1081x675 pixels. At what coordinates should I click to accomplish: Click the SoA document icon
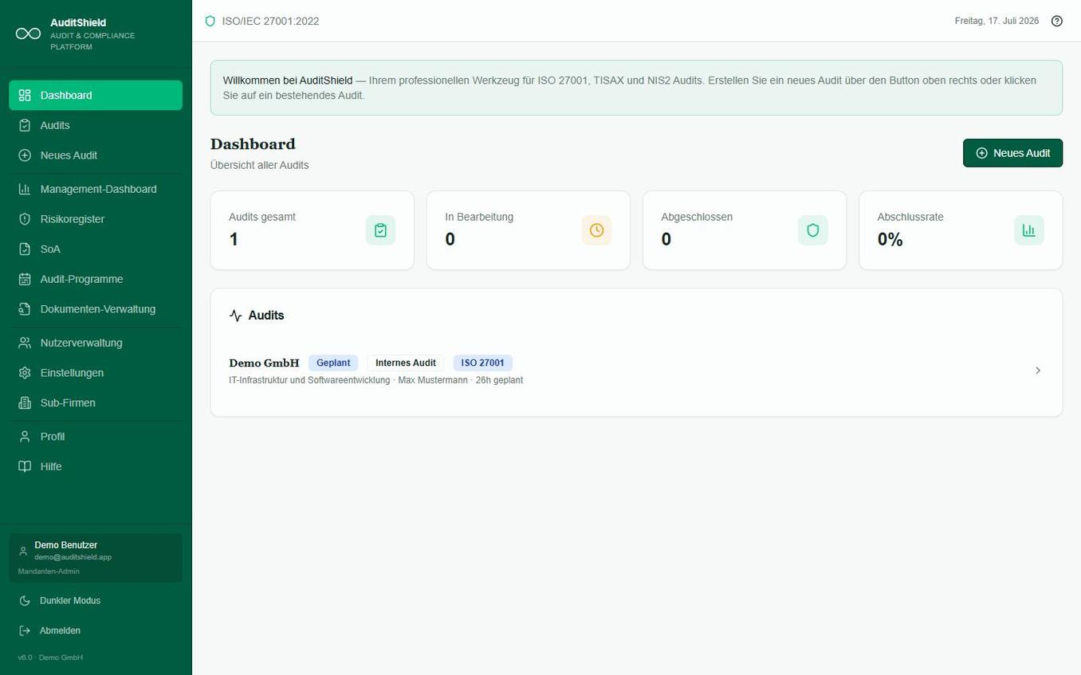[x=25, y=249]
